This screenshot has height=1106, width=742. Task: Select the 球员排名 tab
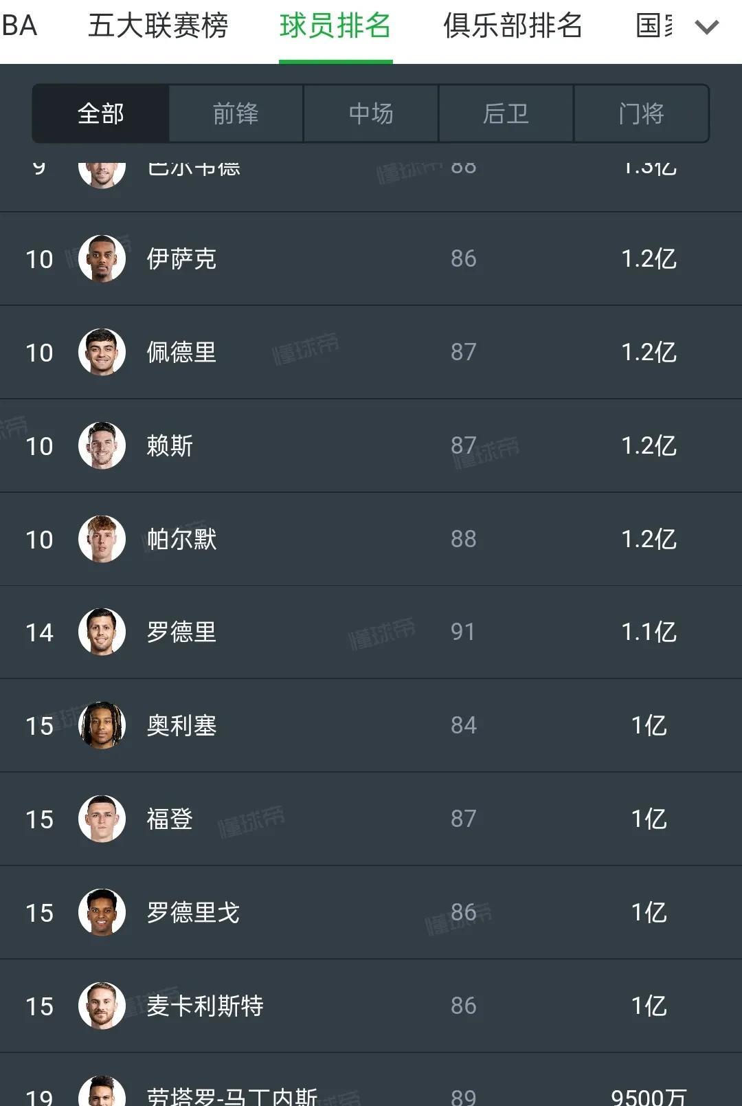pos(335,26)
